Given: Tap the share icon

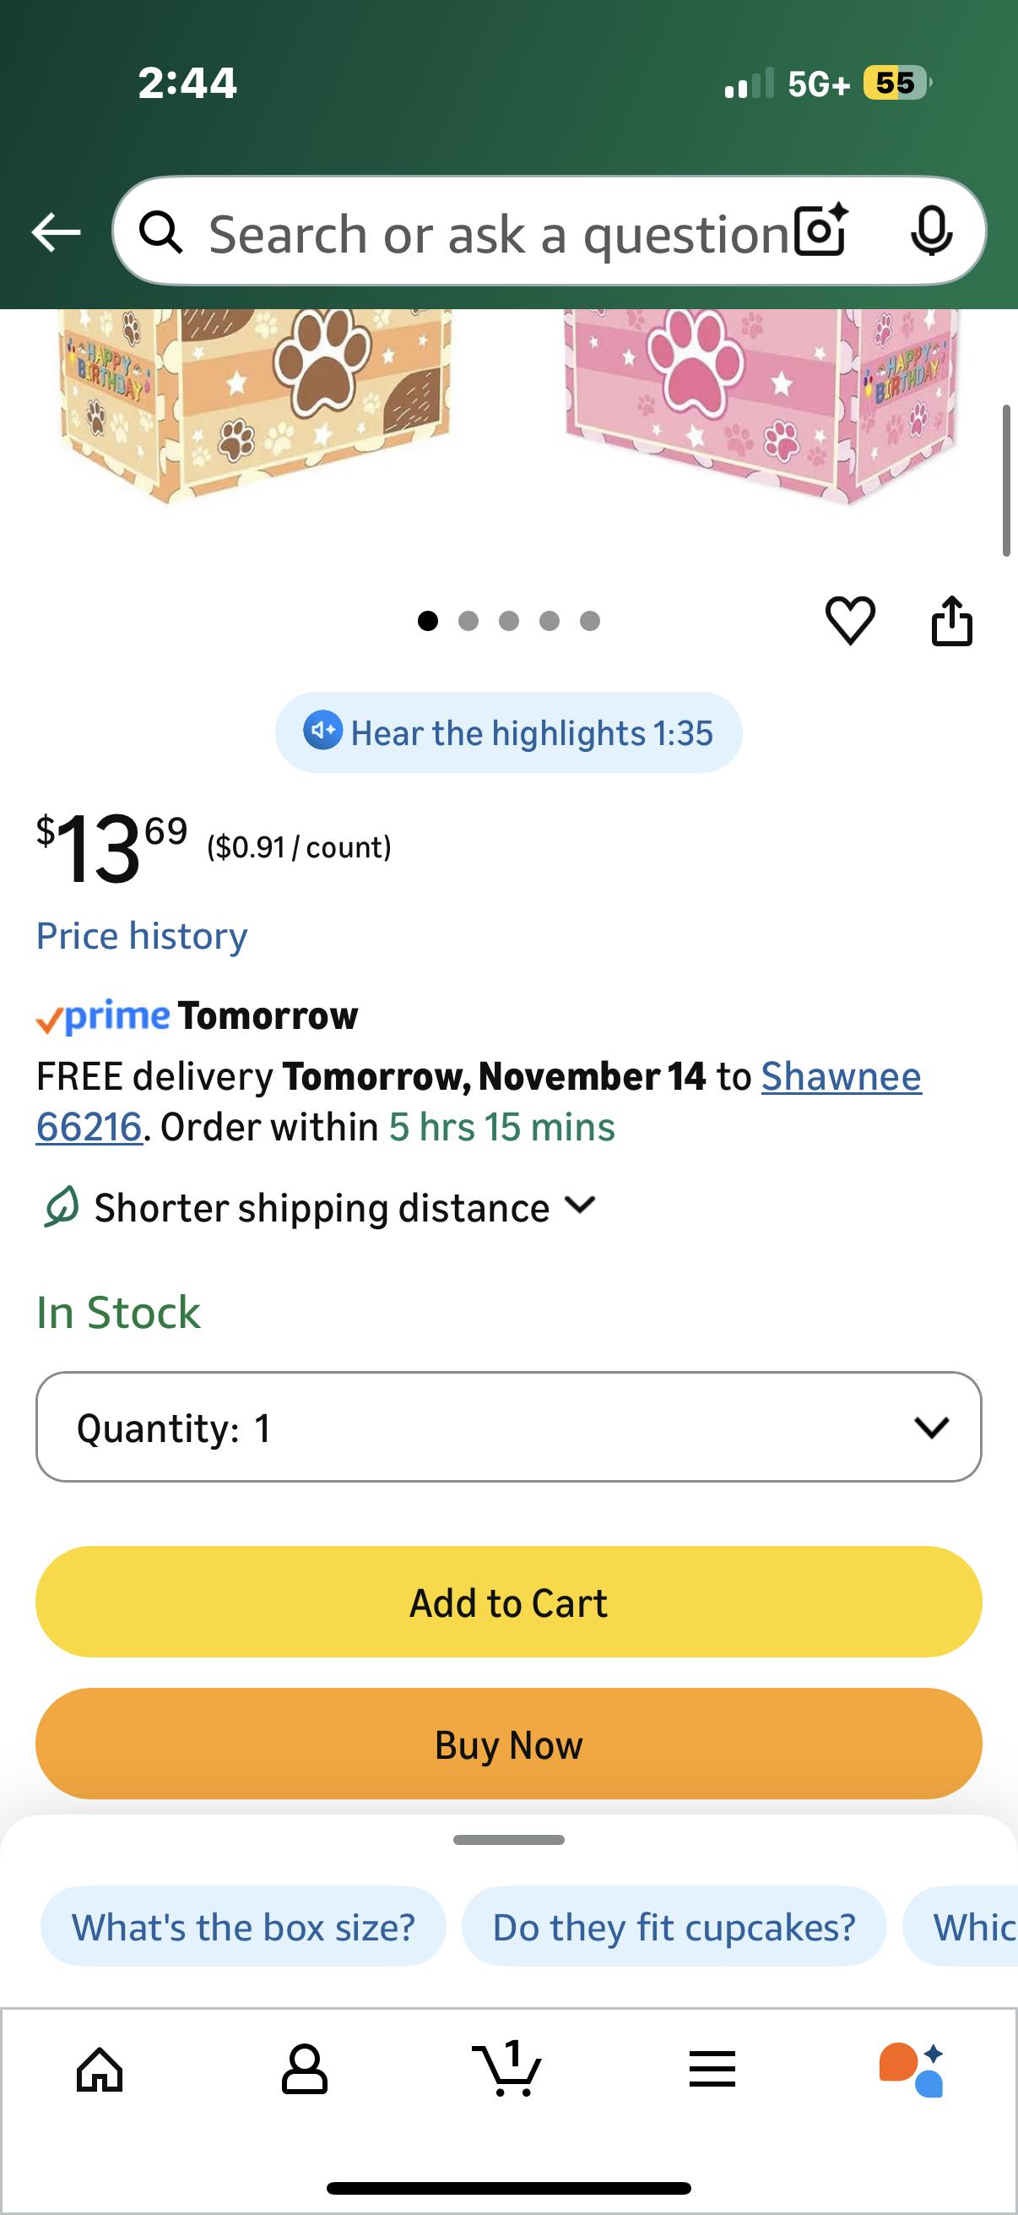Looking at the screenshot, I should coord(952,620).
